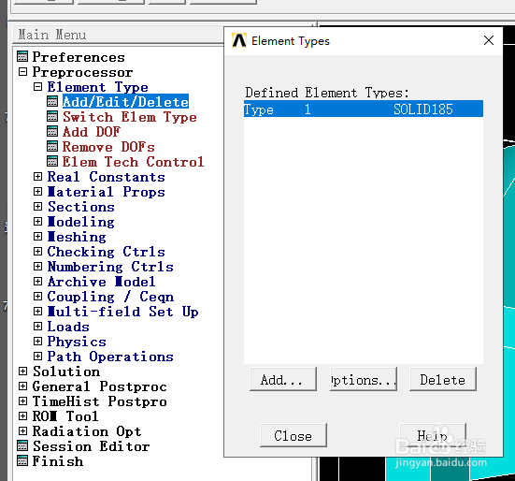Expand the Path Operations branch
The height and width of the screenshot is (481, 515).
pyautogui.click(x=37, y=356)
